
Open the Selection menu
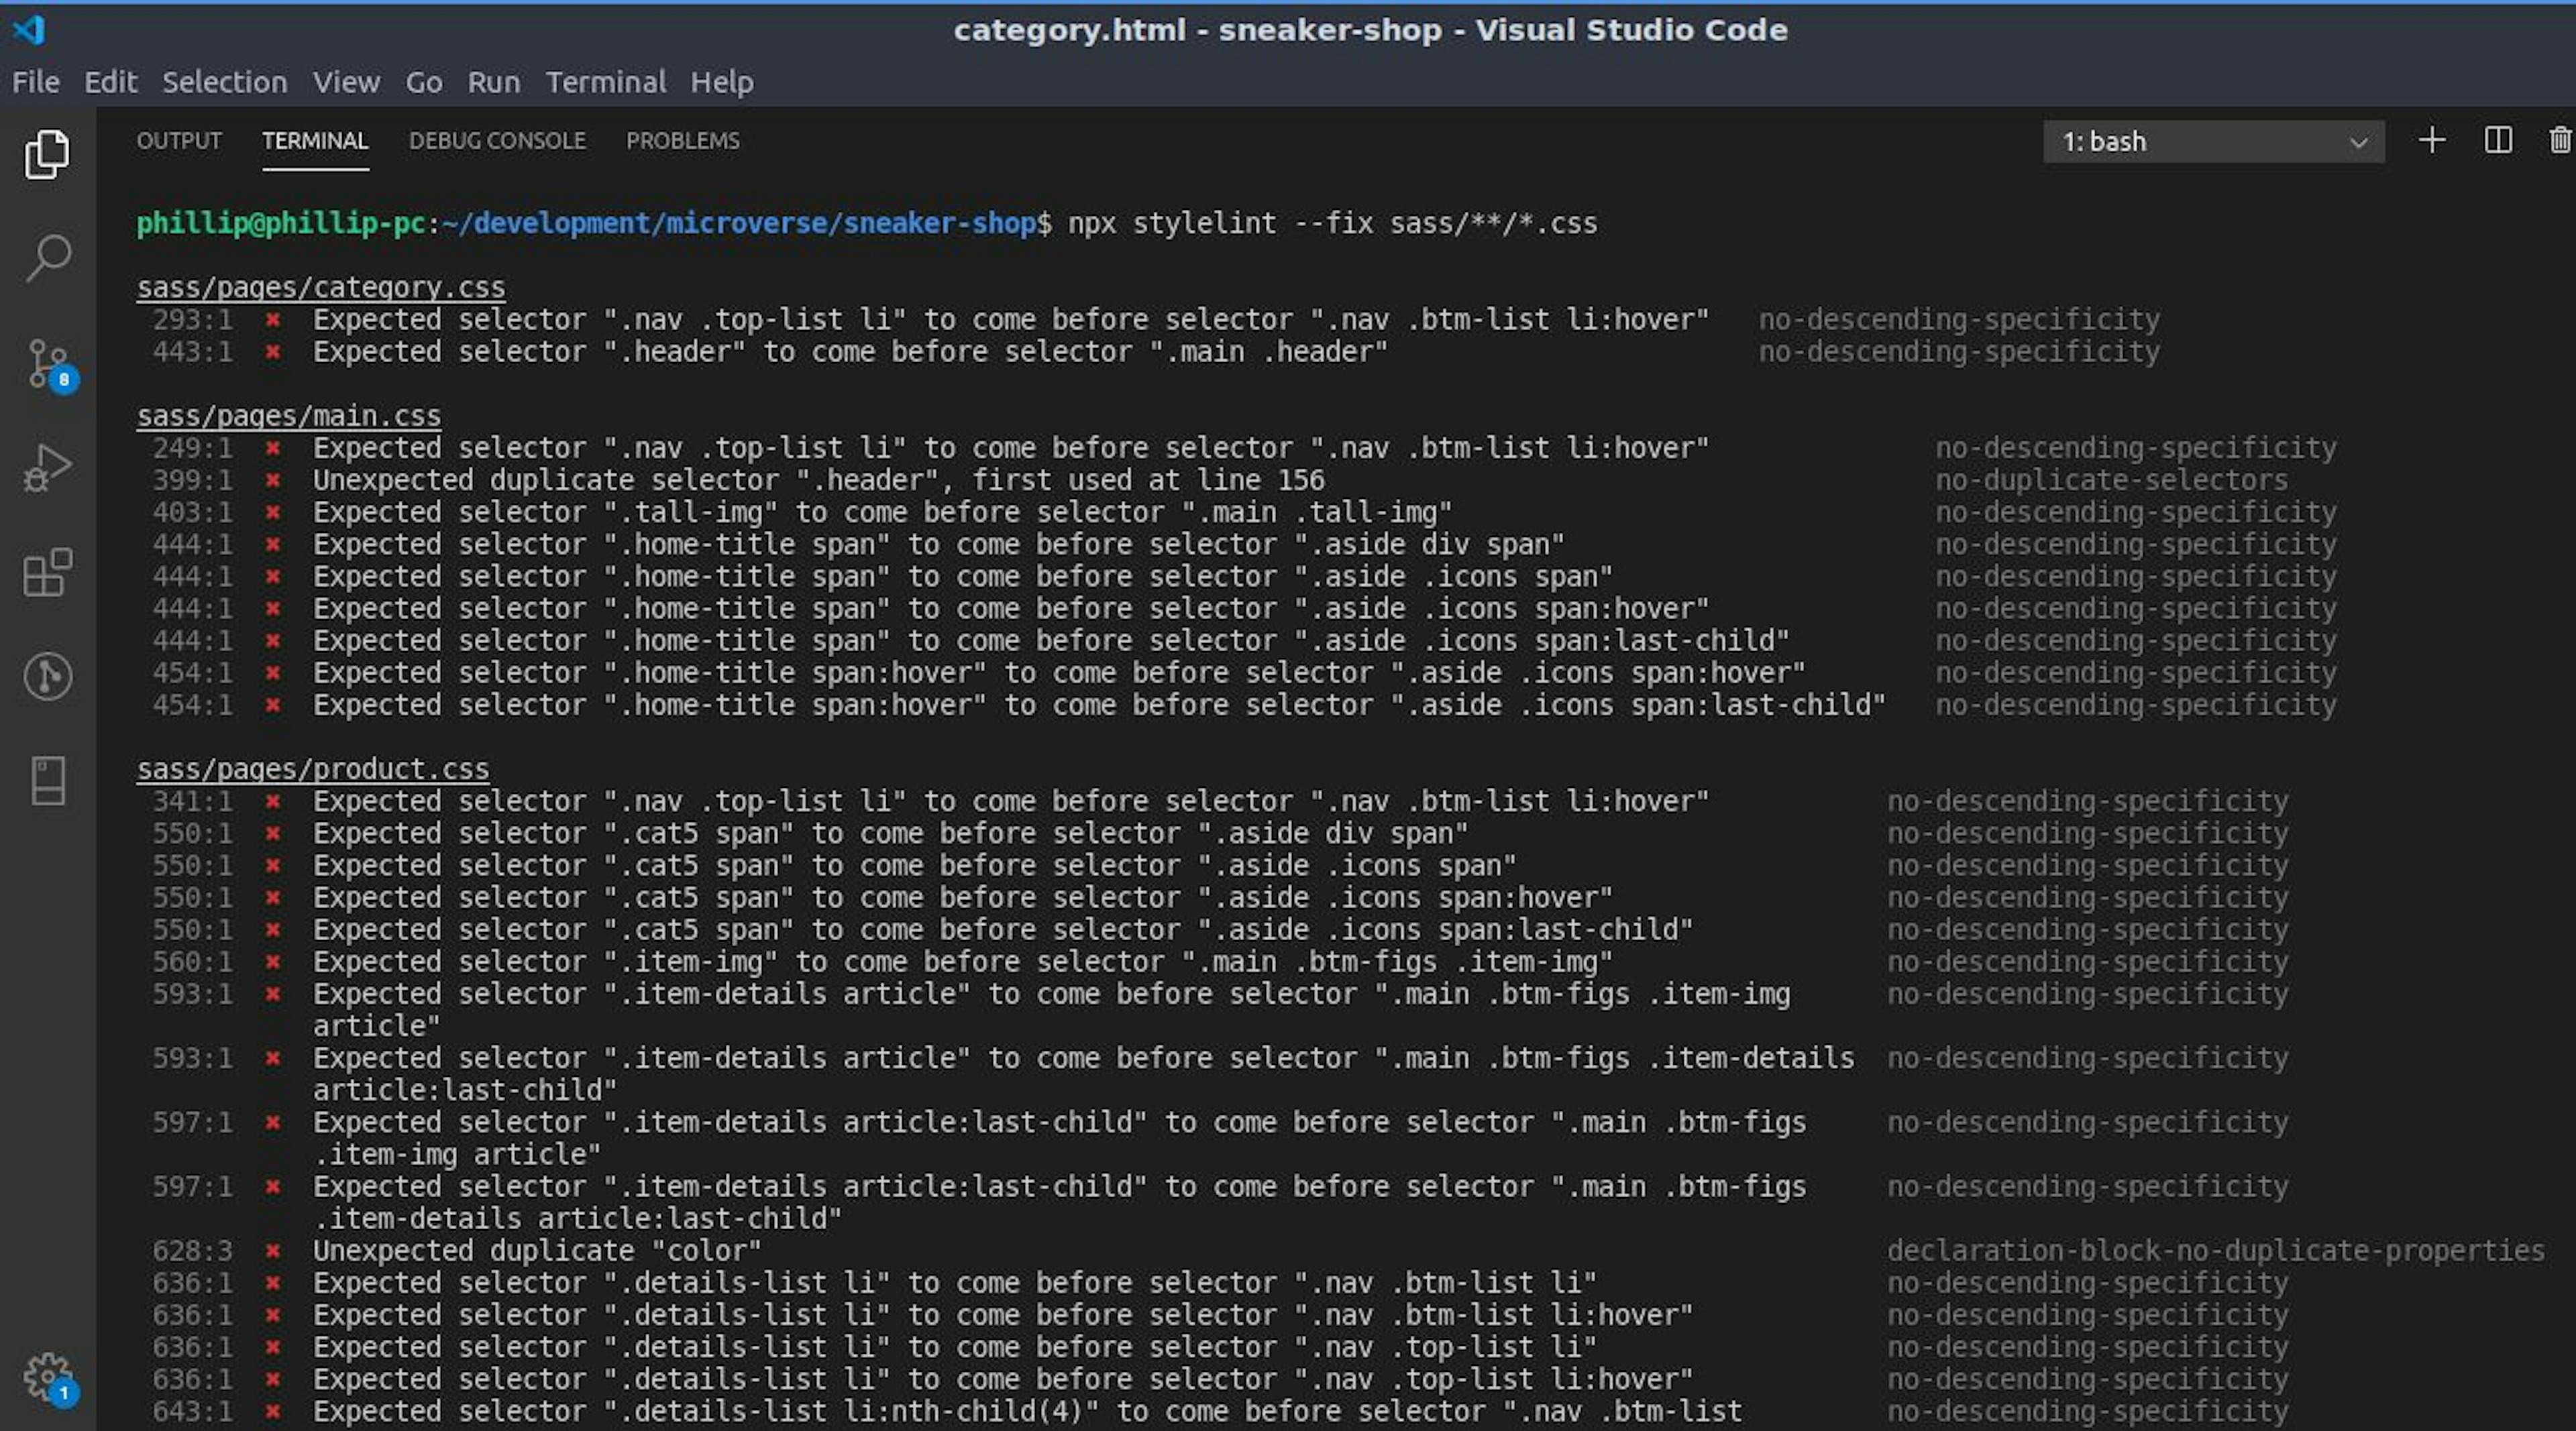point(225,82)
